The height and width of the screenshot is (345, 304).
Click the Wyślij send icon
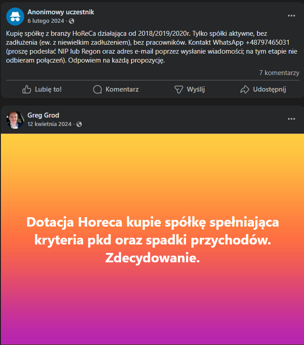[x=179, y=89]
